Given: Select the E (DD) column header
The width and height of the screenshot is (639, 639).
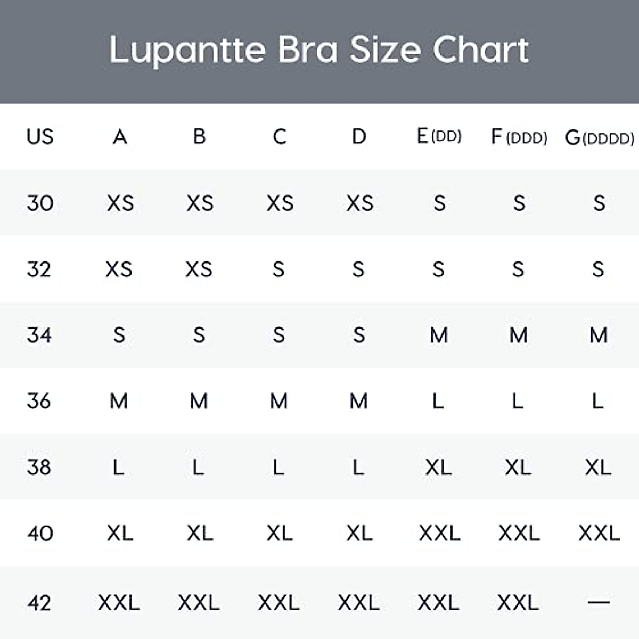Looking at the screenshot, I should pyautogui.click(x=439, y=137).
